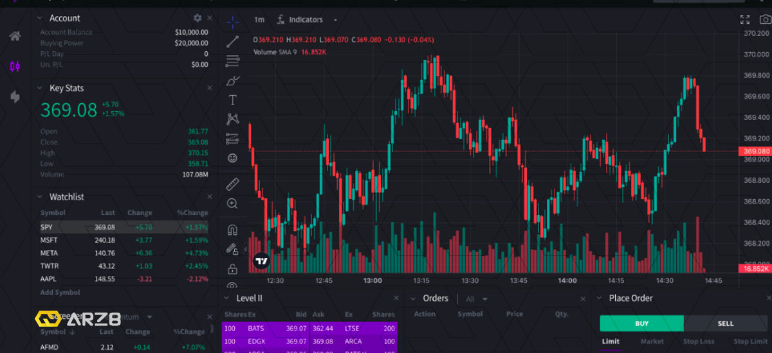Open the Indicators menu
Image resolution: width=772 pixels, height=353 pixels.
(300, 20)
